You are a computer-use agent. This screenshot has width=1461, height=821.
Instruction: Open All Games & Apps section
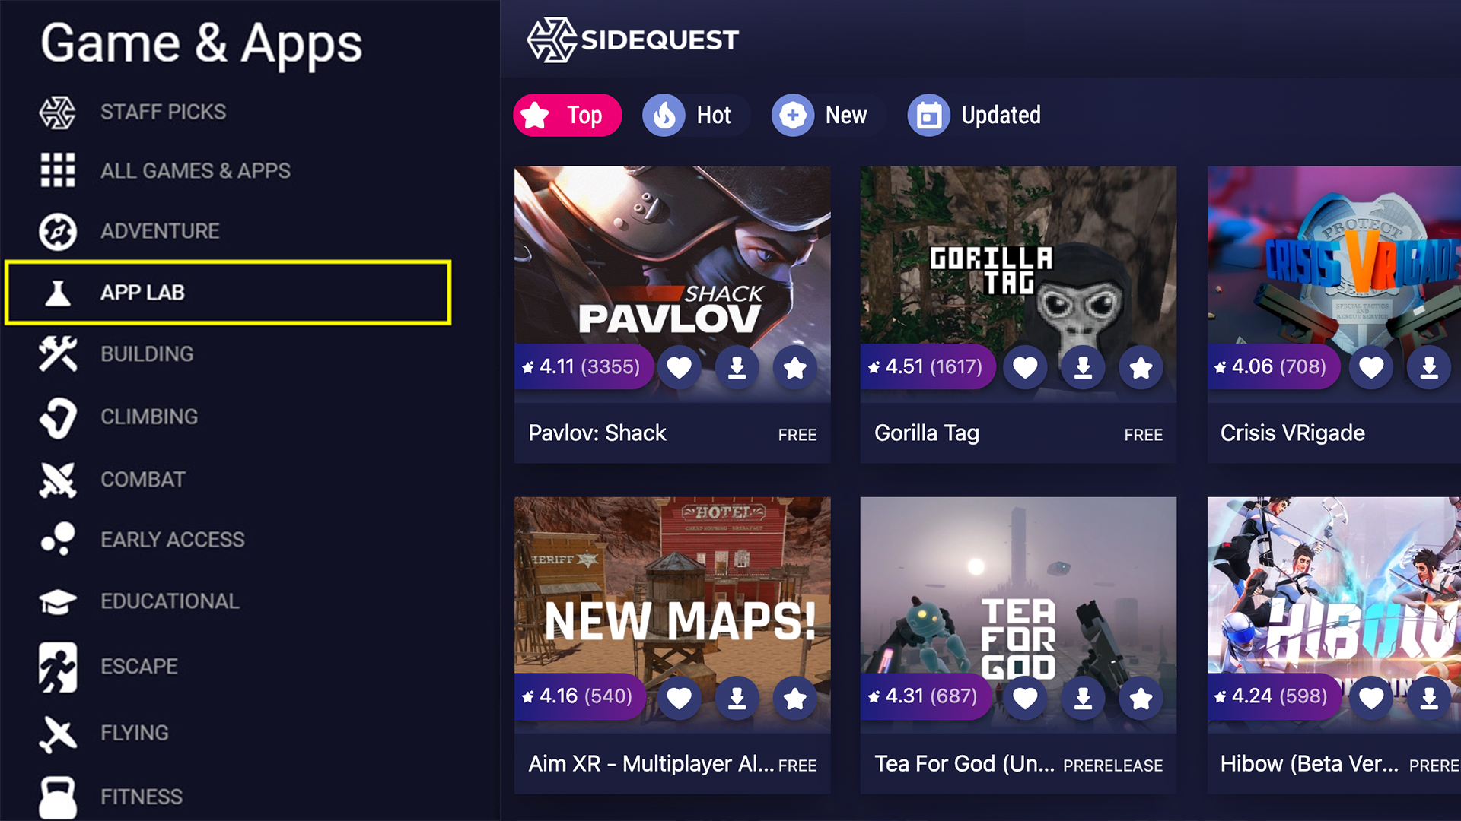coord(196,171)
